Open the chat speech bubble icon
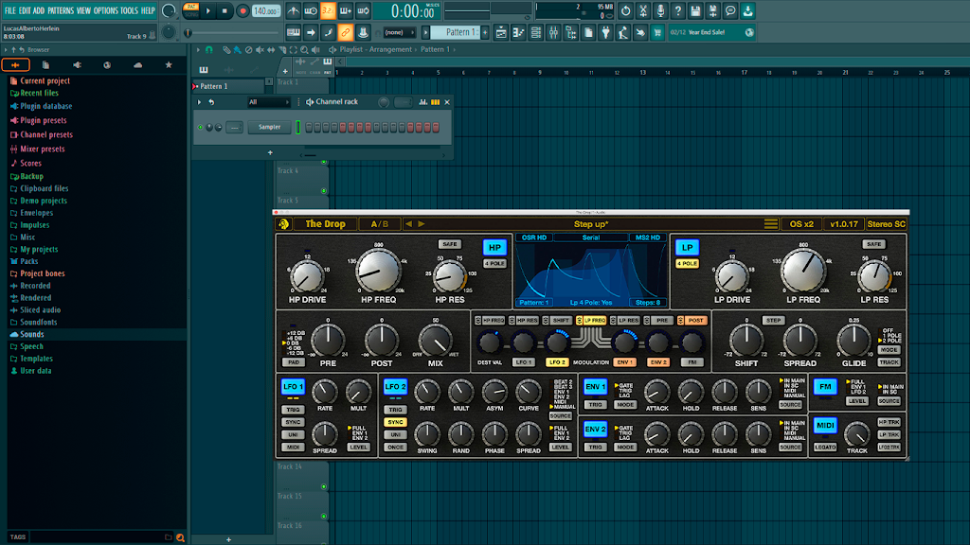 click(x=730, y=10)
